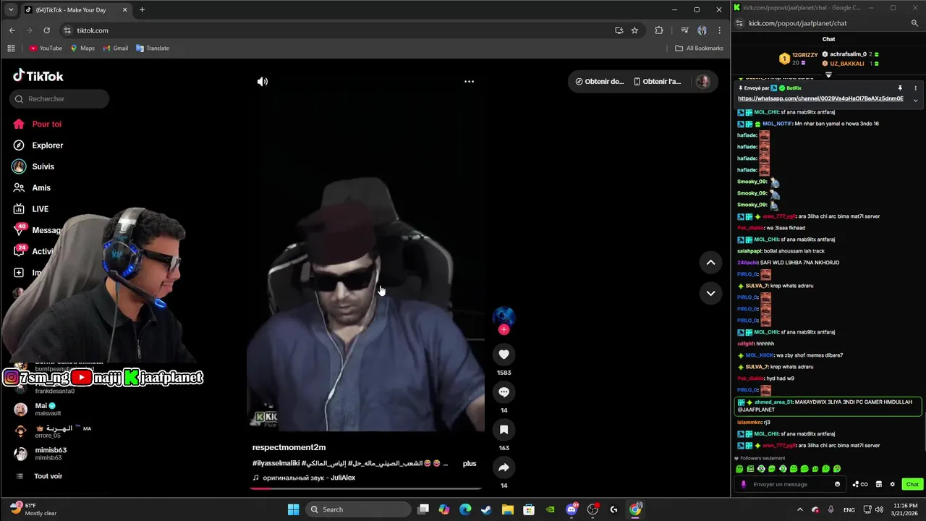Open the #ilyasselmaliki hashtag
The image size is (926, 521).
(x=276, y=463)
